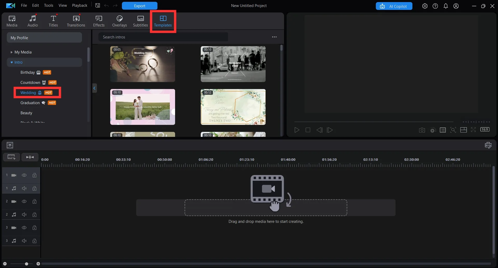This screenshot has width=498, height=268.
Task: Expand the My Media tree item
Action: click(x=11, y=52)
